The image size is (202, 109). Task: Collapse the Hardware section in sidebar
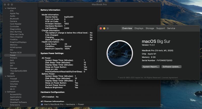pyautogui.click(x=6, y=8)
